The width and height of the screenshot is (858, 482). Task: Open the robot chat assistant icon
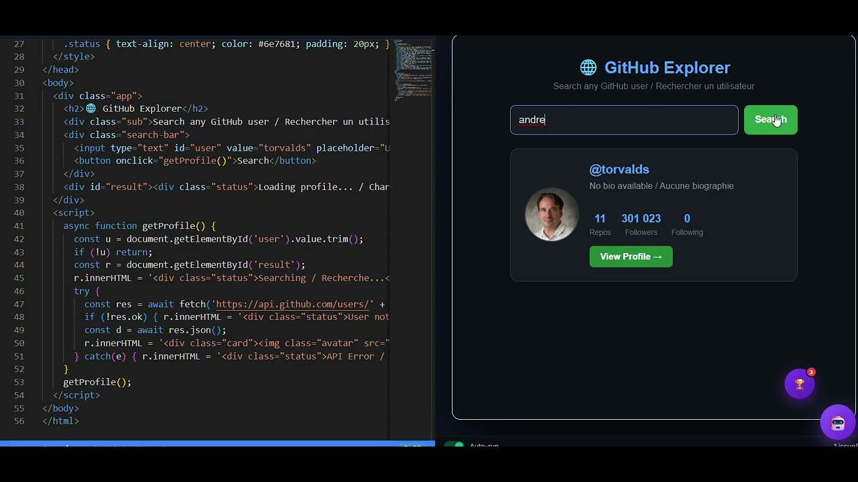point(837,422)
